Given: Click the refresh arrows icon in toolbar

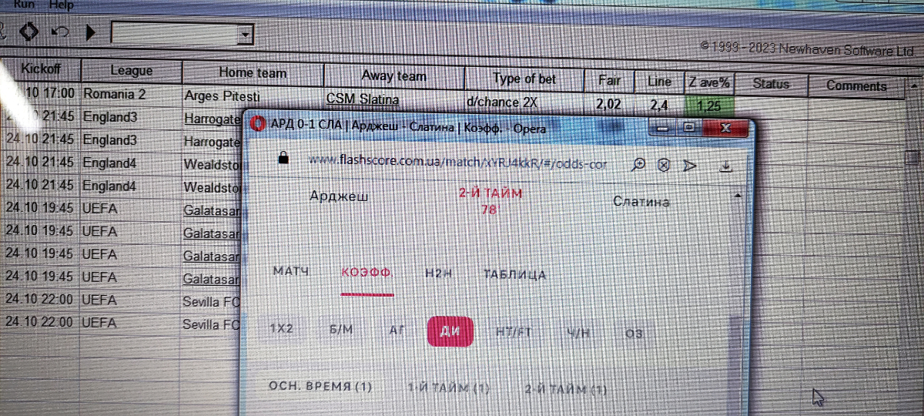Looking at the screenshot, I should [x=29, y=32].
